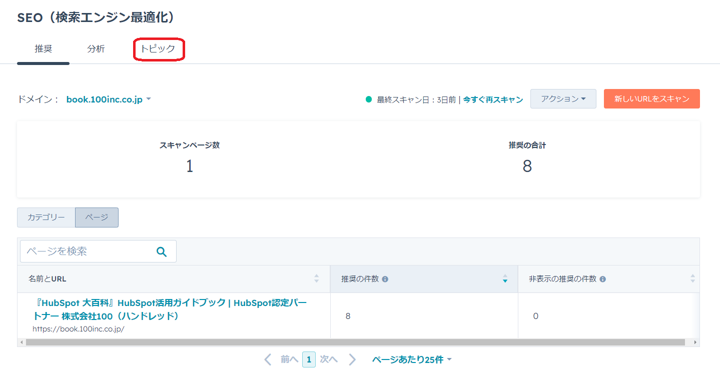This screenshot has height=389, width=720.
Task: Select the ページ view toggle
Action: pyautogui.click(x=97, y=217)
